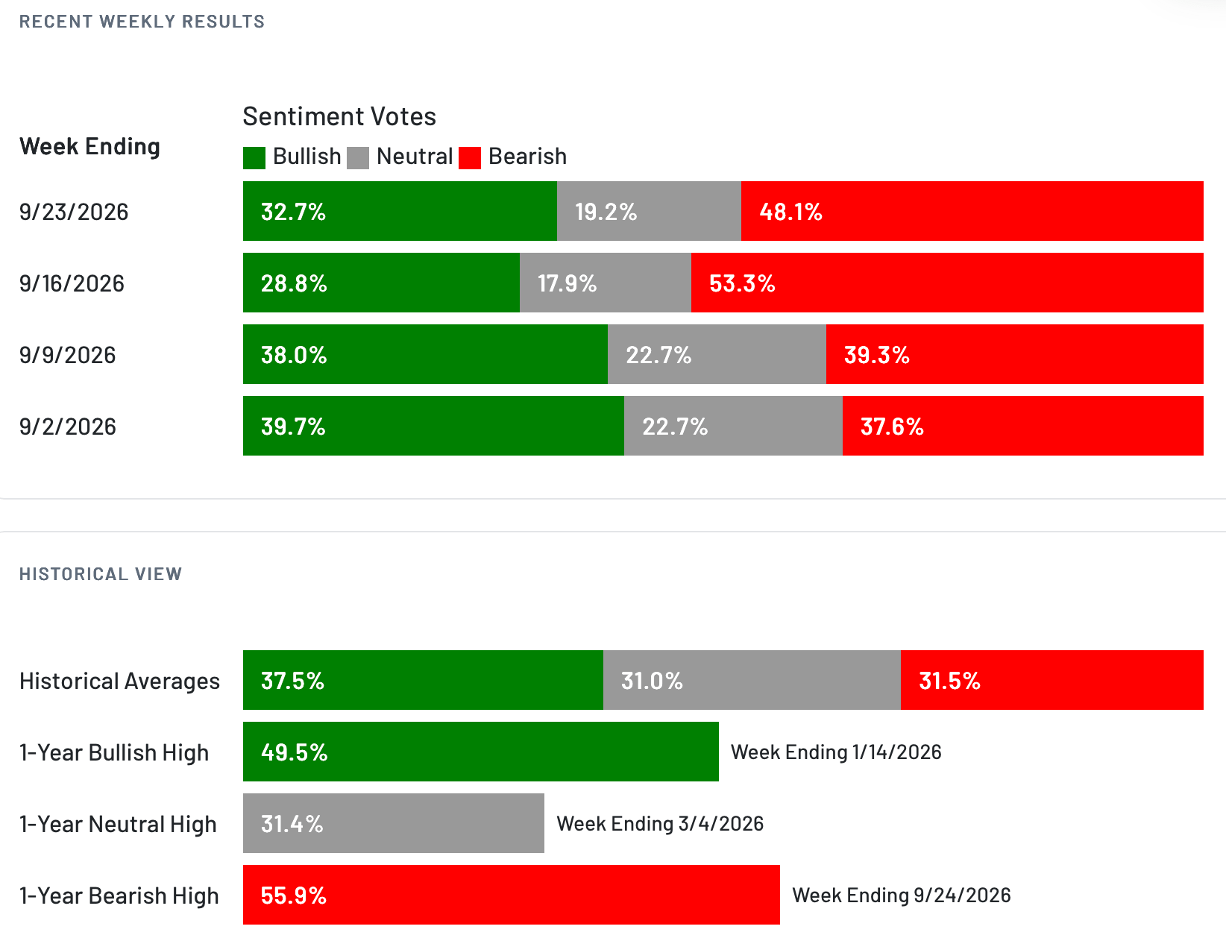Select the 39.7% bullish bar for 9/2/2026
The image size is (1226, 938).
433,426
